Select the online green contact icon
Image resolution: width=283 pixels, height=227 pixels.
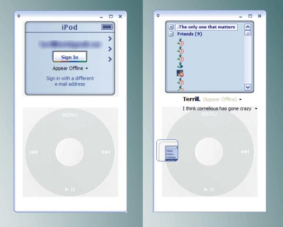coord(180,65)
